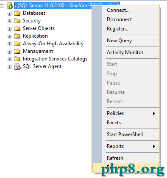Select the SQL Server 11.0.2100 server node
Viewport: 167px width, 178px height.
[53, 5]
